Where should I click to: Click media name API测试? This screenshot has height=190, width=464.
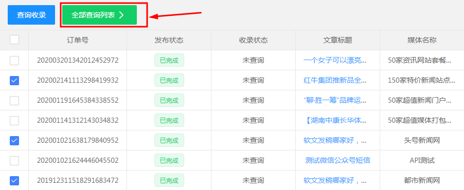click(422, 160)
